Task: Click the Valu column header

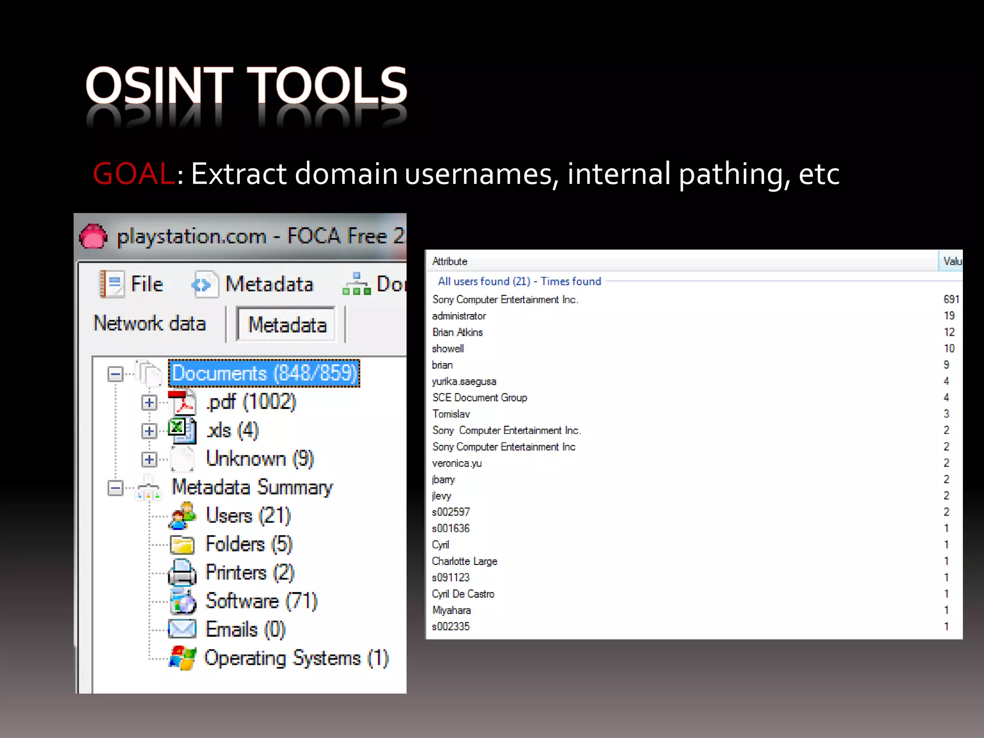Action: [x=951, y=261]
